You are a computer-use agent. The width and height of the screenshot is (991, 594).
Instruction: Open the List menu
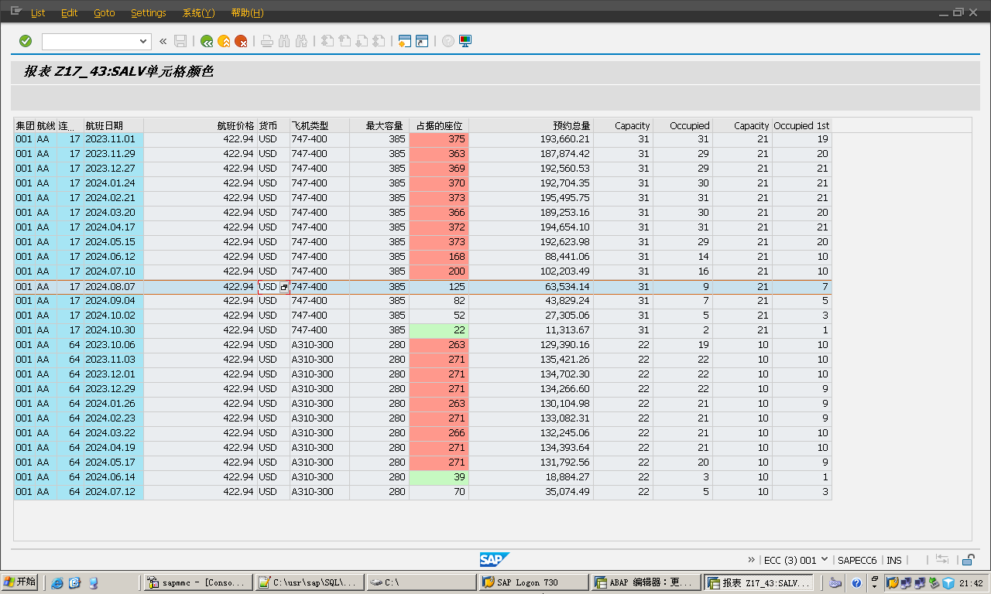pos(38,13)
